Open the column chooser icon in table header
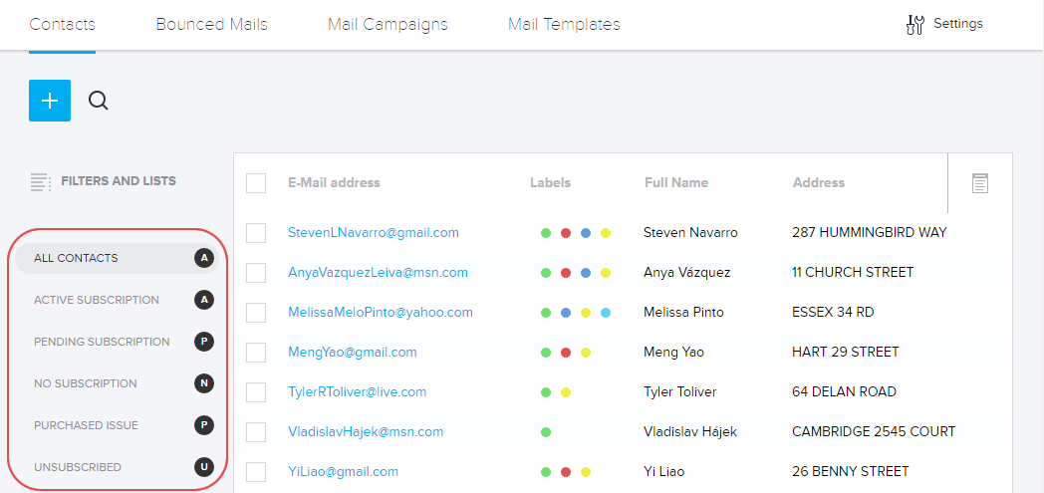Image resolution: width=1044 pixels, height=493 pixels. point(980,183)
